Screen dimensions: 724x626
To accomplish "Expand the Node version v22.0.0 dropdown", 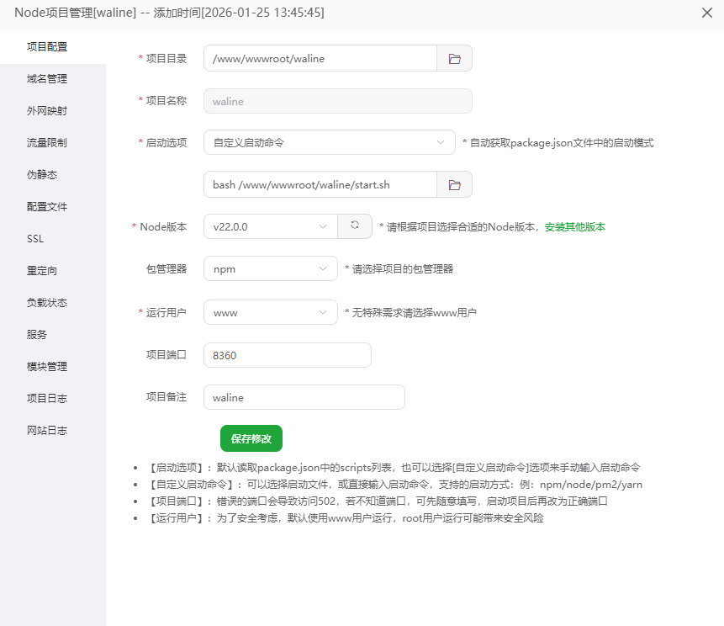I will coord(271,226).
